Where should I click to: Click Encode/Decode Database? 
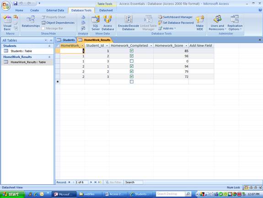[129, 23]
